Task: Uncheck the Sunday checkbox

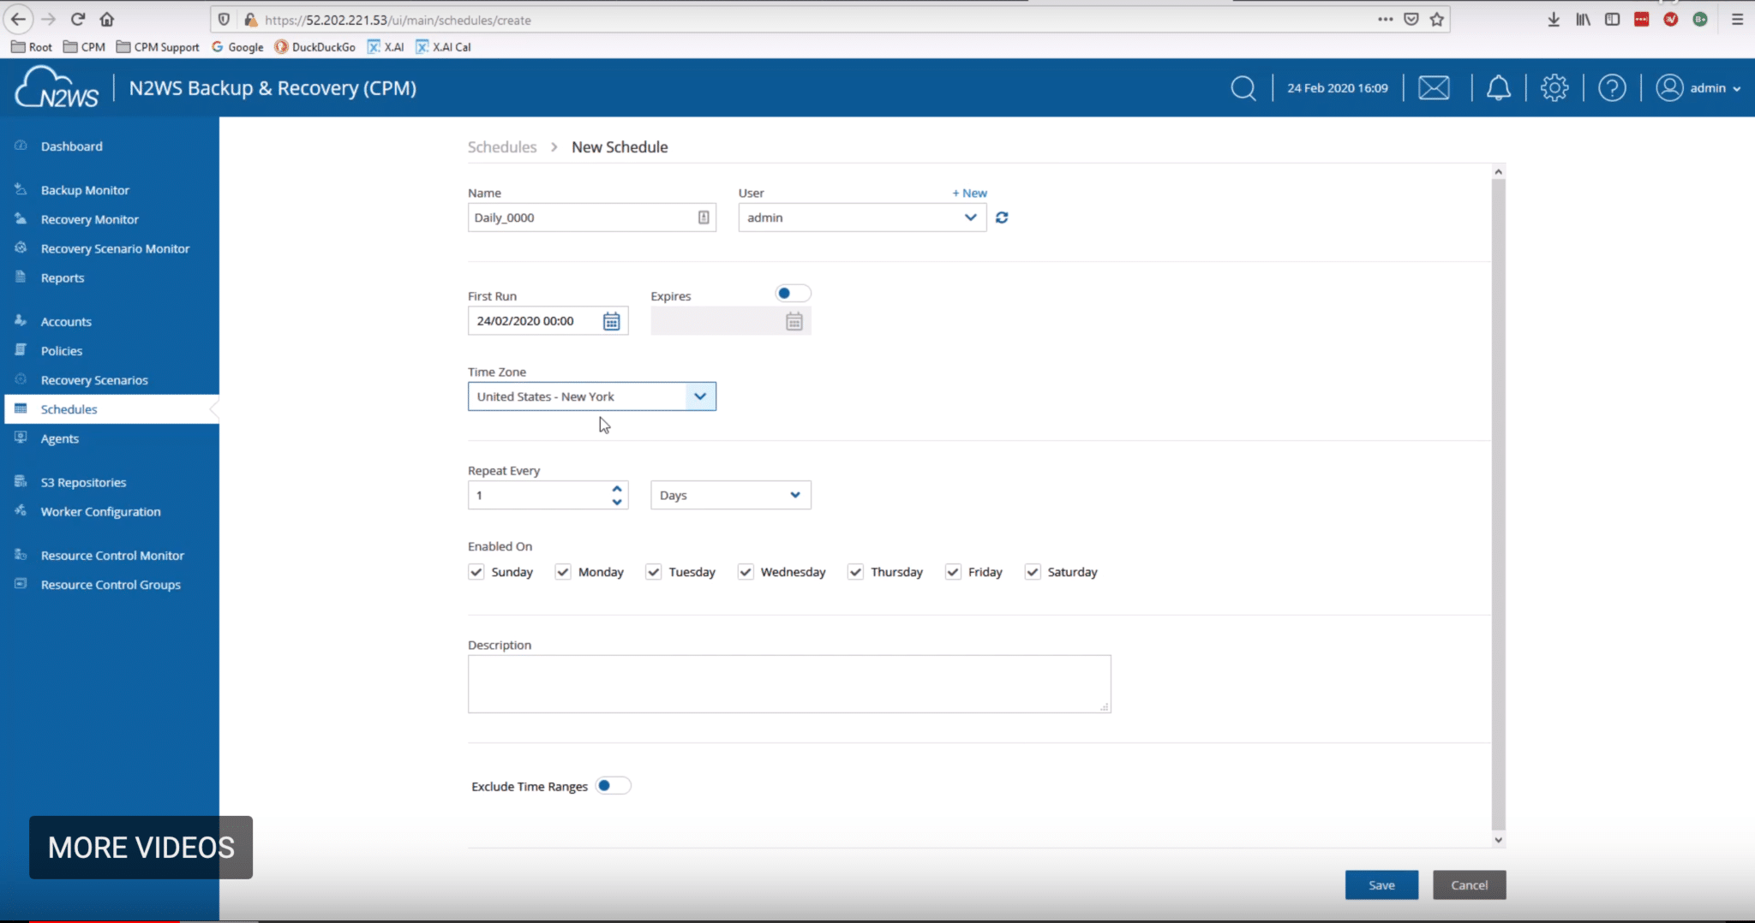Action: pyautogui.click(x=476, y=571)
